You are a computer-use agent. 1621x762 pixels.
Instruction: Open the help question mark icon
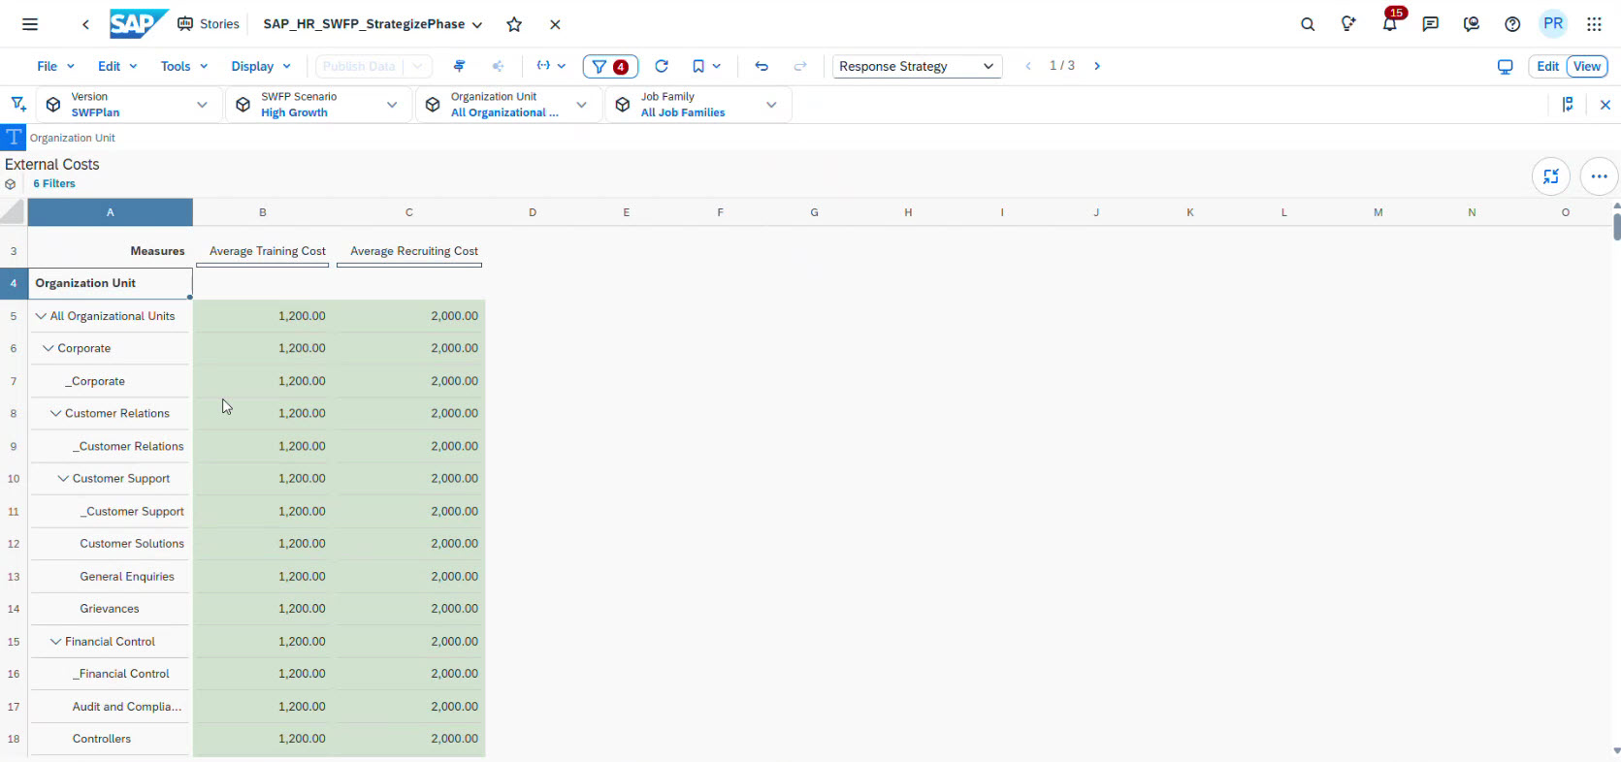point(1512,24)
